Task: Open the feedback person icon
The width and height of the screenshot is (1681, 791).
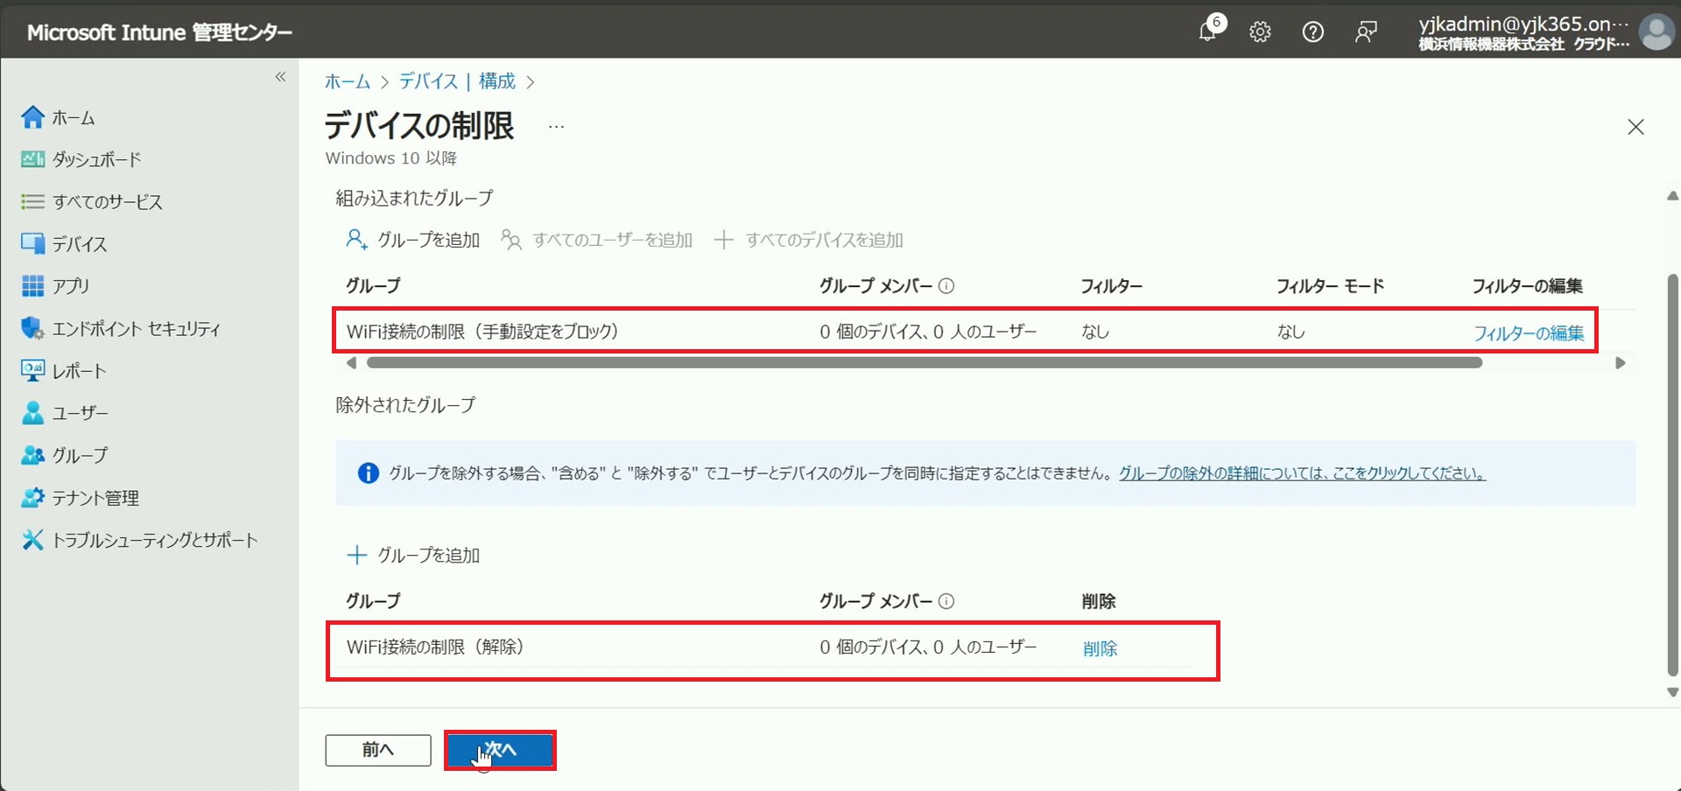Action: pyautogui.click(x=1365, y=32)
